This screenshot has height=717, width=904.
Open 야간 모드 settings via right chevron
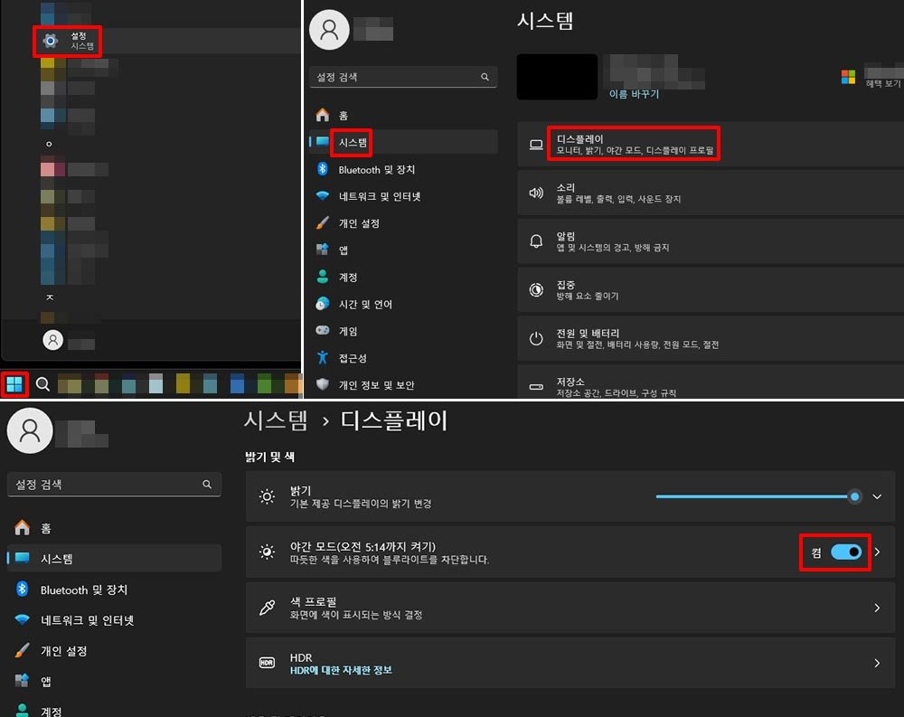pos(877,552)
